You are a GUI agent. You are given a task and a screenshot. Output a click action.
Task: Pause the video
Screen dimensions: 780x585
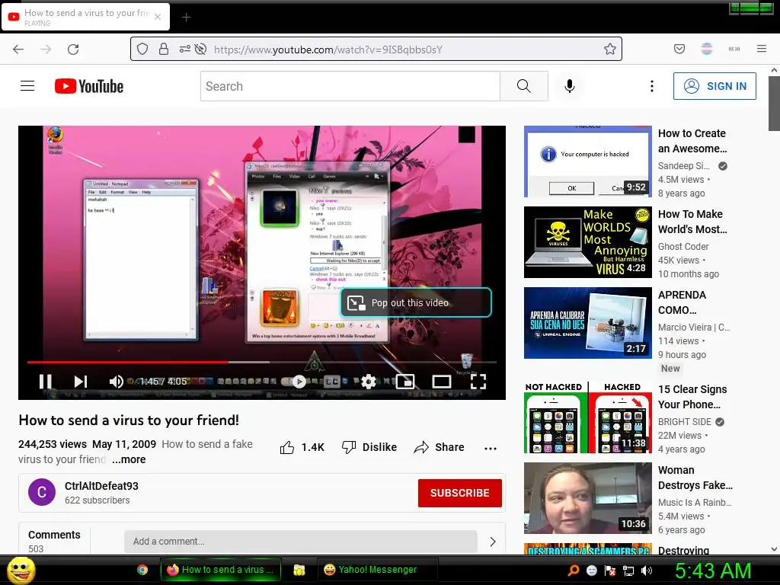pos(45,382)
